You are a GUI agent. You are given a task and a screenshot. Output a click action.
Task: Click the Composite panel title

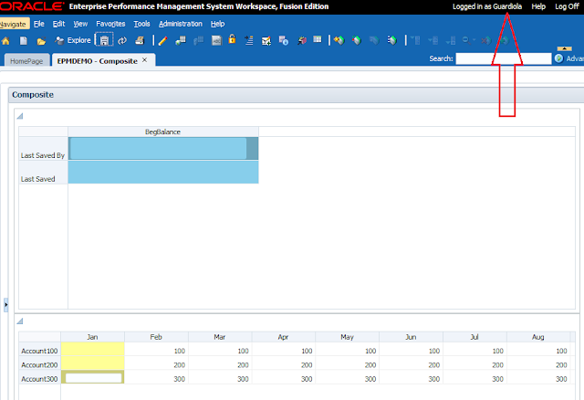coord(33,95)
